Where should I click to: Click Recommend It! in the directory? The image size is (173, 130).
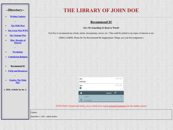18,66
